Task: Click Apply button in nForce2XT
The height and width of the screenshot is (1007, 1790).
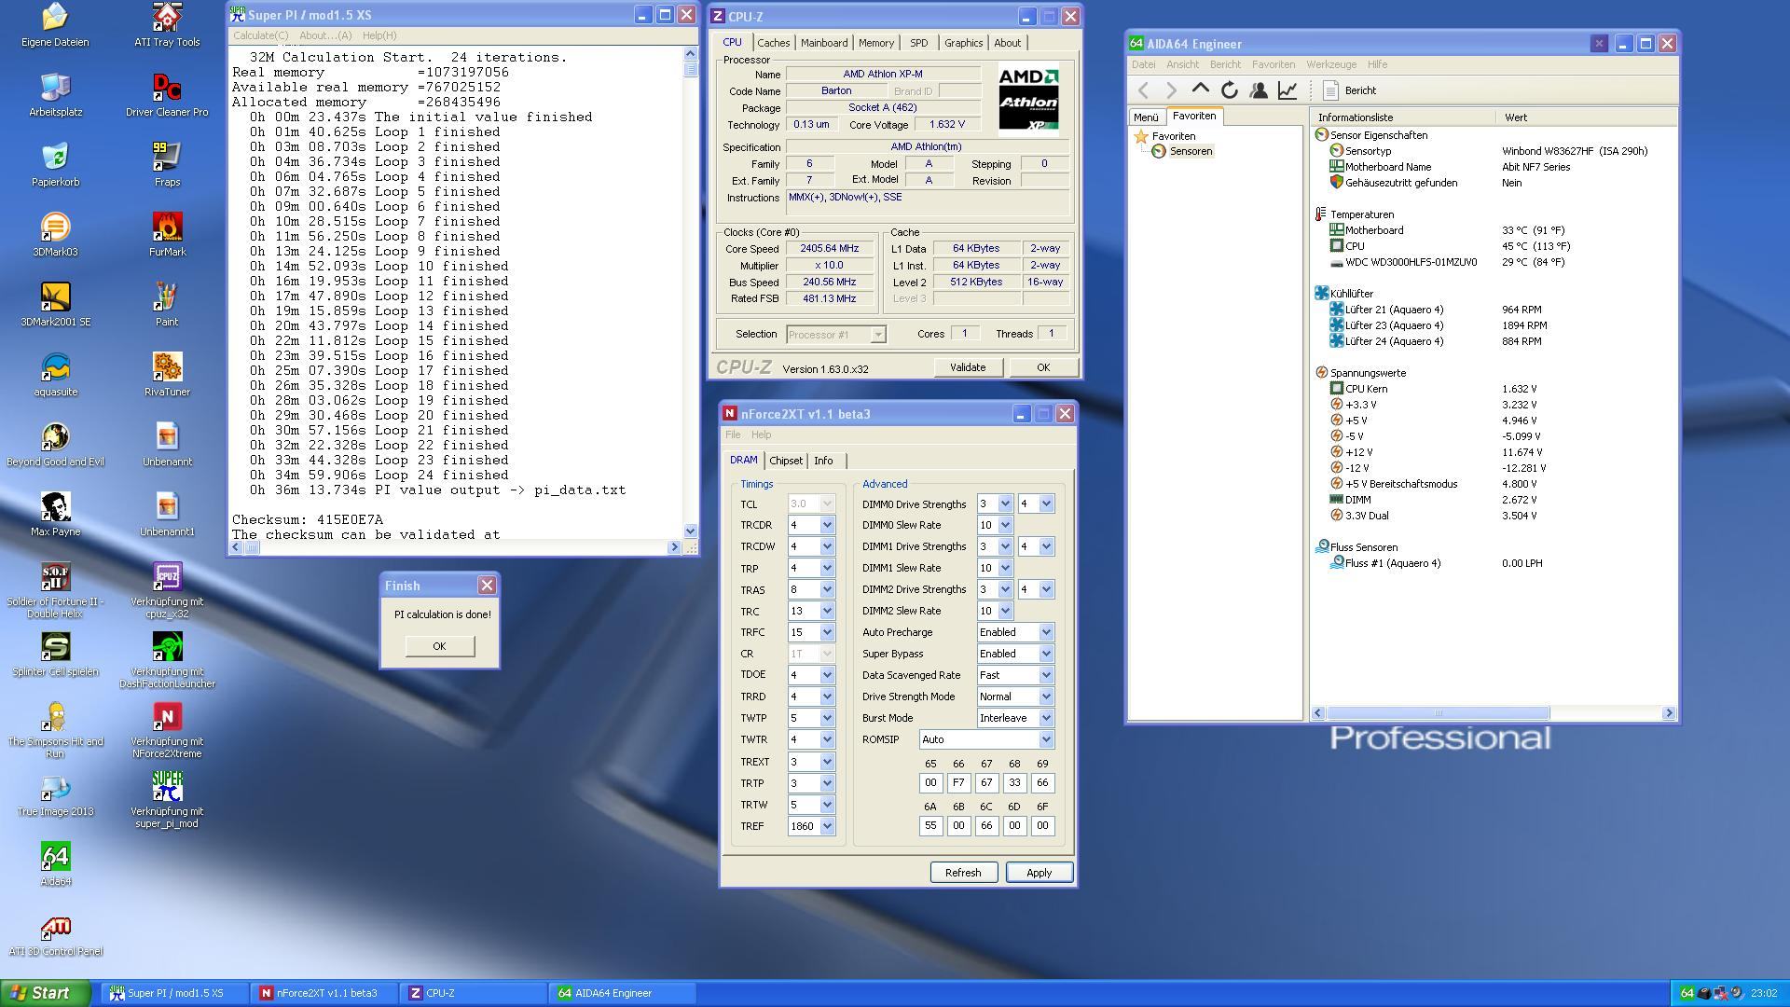Action: pyautogui.click(x=1037, y=872)
